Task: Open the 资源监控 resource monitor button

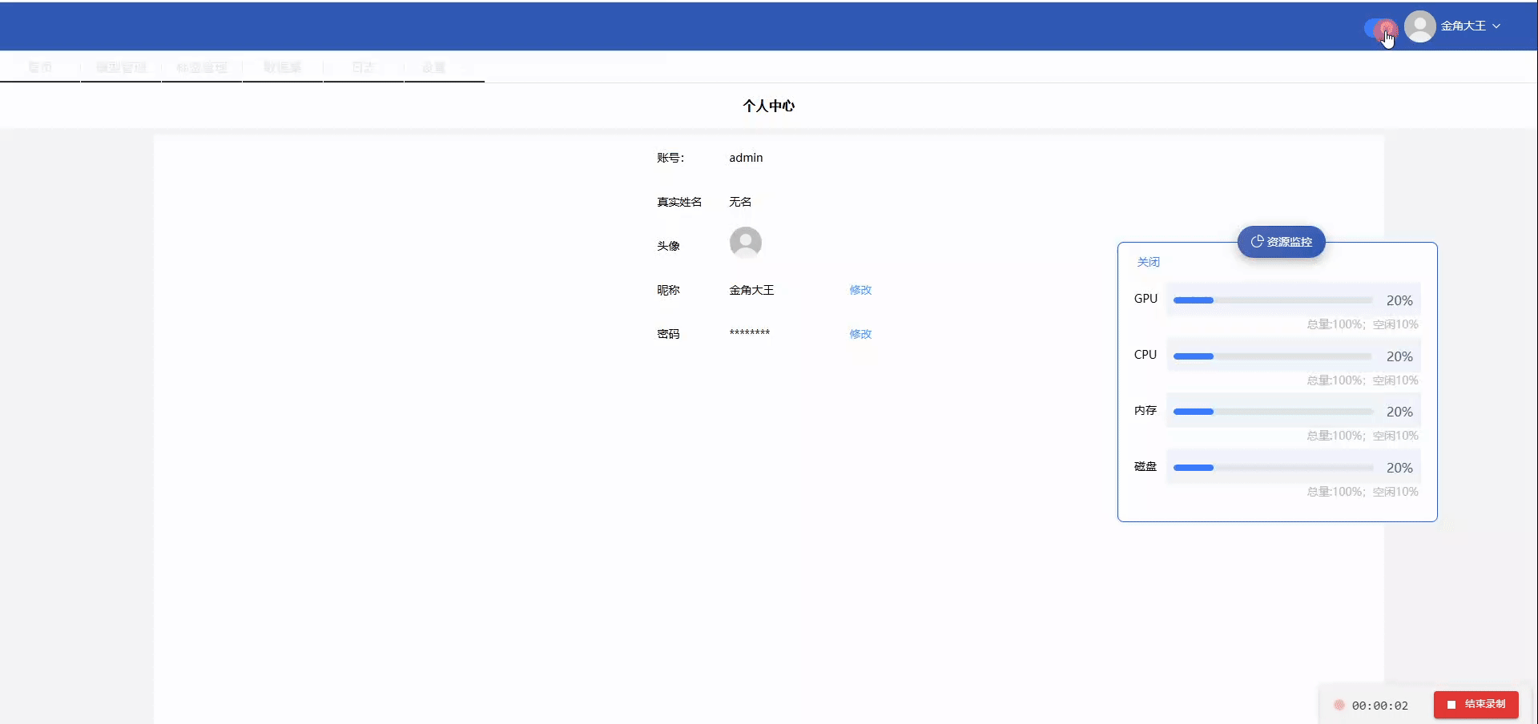Action: pyautogui.click(x=1281, y=242)
